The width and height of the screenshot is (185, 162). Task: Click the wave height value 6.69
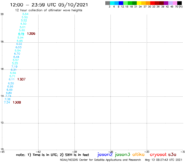9,90
